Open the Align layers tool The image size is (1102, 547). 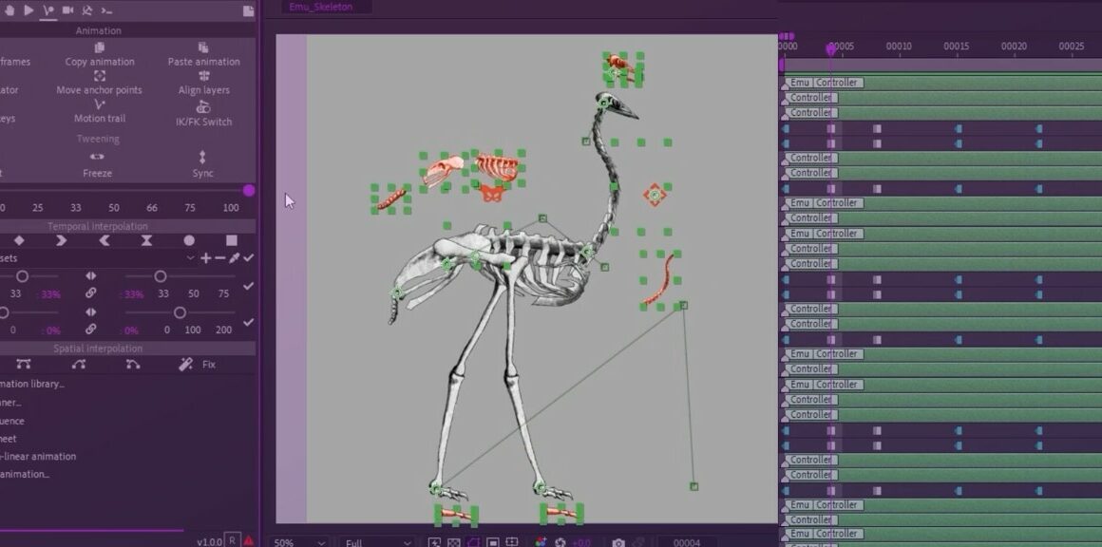203,76
